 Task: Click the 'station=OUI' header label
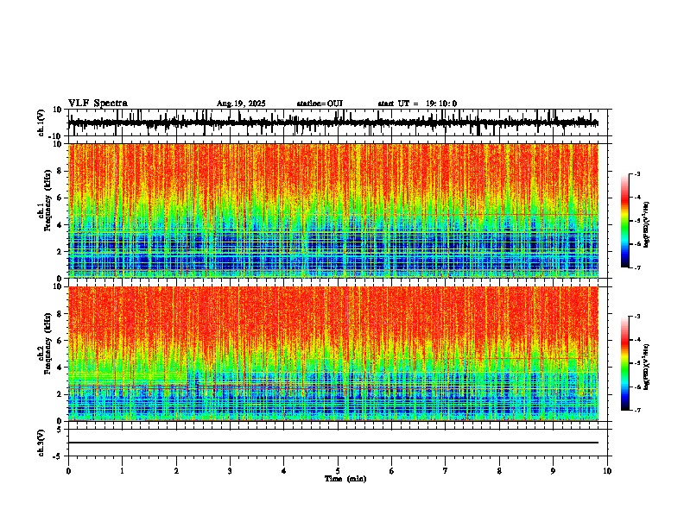[320, 104]
